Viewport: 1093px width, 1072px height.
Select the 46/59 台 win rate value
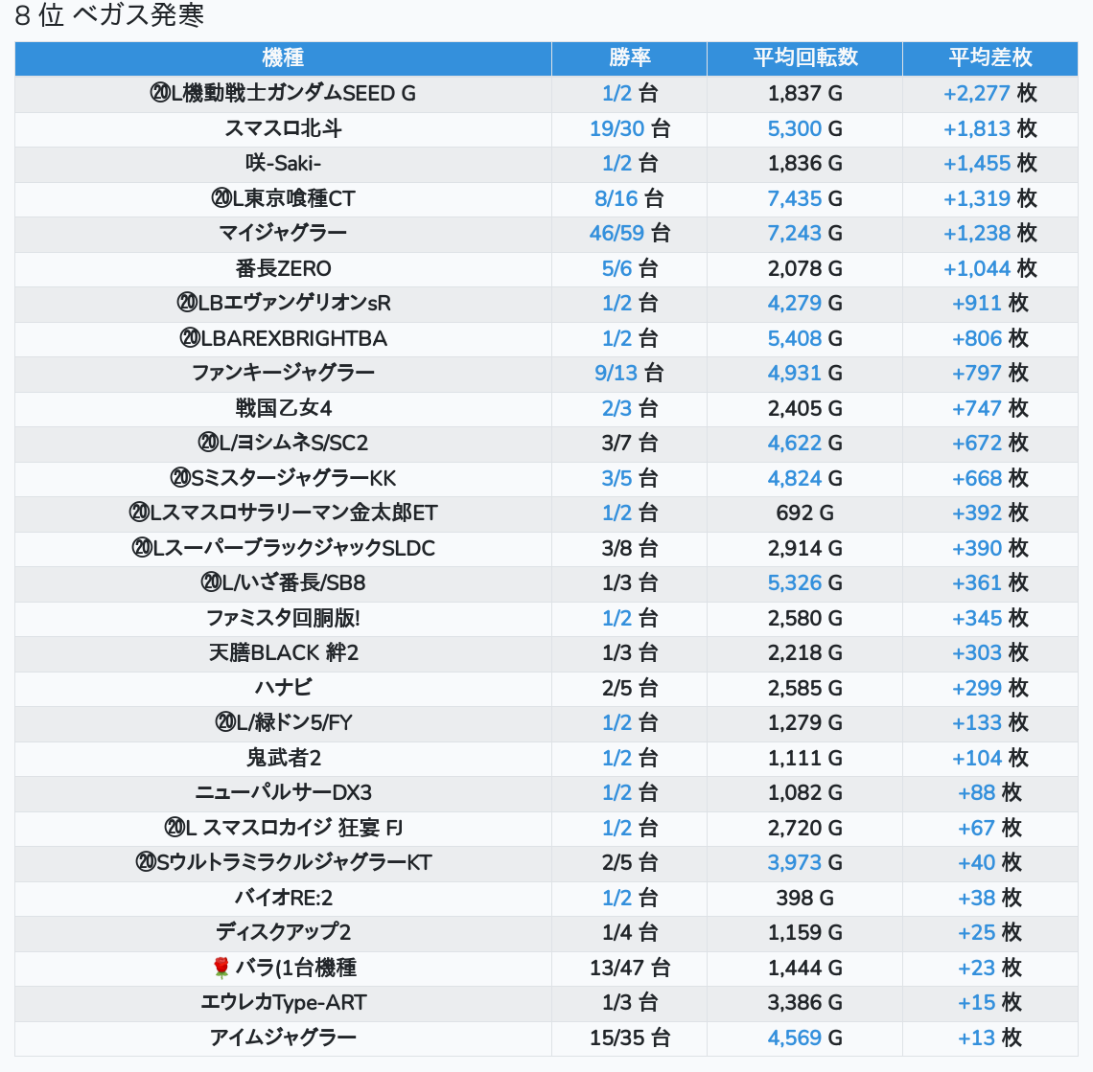(x=630, y=234)
